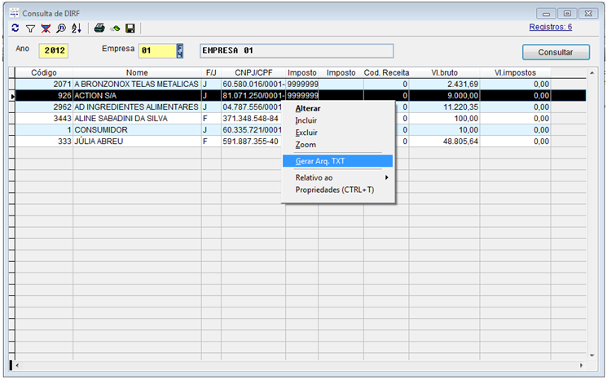Click the Ano input field
The image size is (607, 379).
[x=55, y=50]
